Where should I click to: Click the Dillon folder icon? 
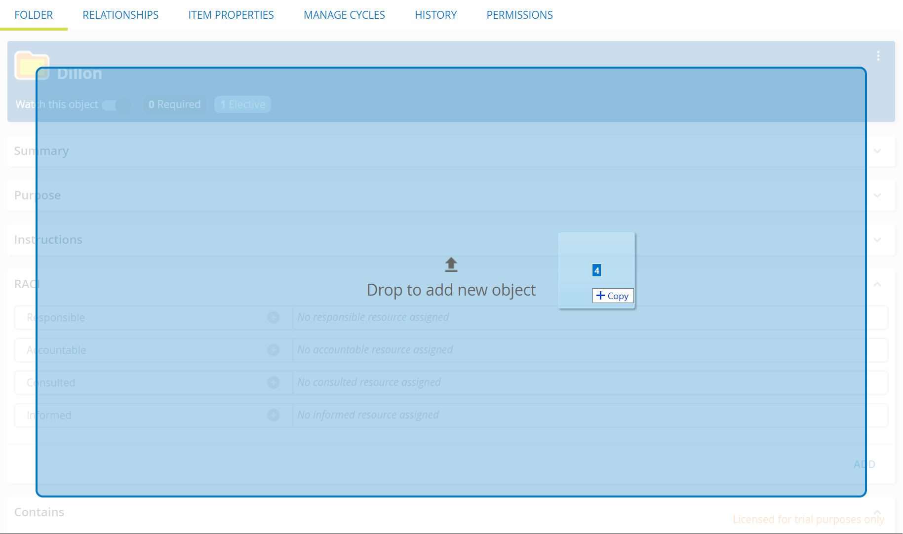click(32, 66)
